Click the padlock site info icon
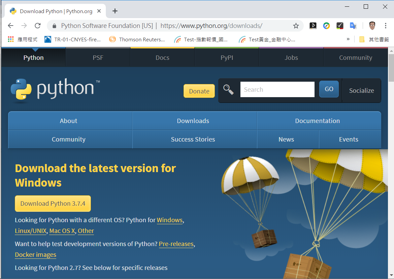 click(x=54, y=26)
